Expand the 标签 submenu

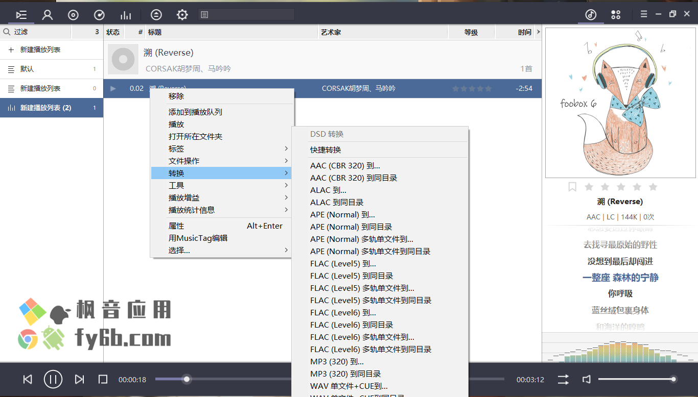[222, 148]
